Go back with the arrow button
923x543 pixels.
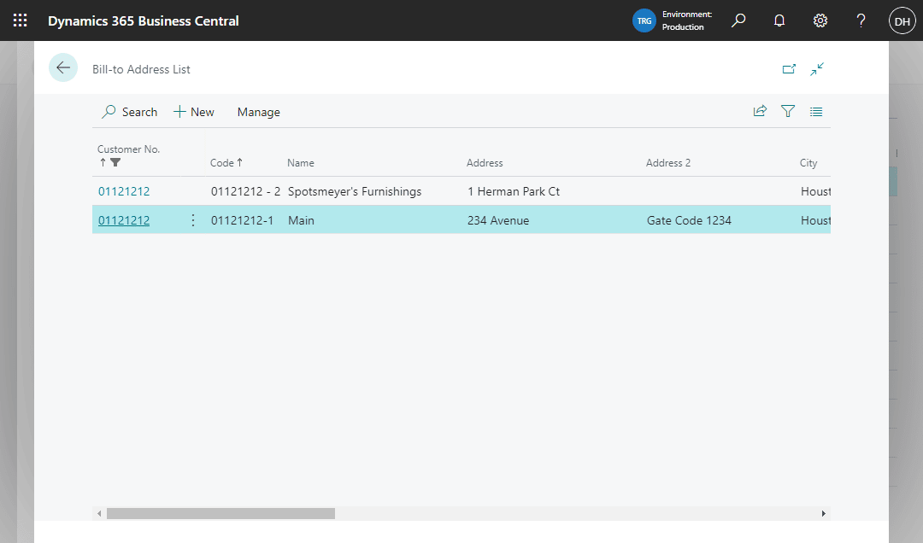pos(63,67)
